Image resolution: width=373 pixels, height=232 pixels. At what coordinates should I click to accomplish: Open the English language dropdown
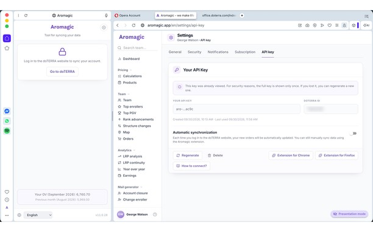38,215
